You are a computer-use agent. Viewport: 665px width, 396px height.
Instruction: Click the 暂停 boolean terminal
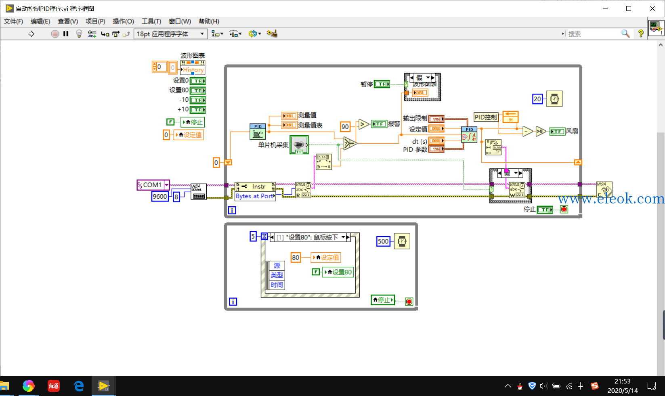click(382, 84)
